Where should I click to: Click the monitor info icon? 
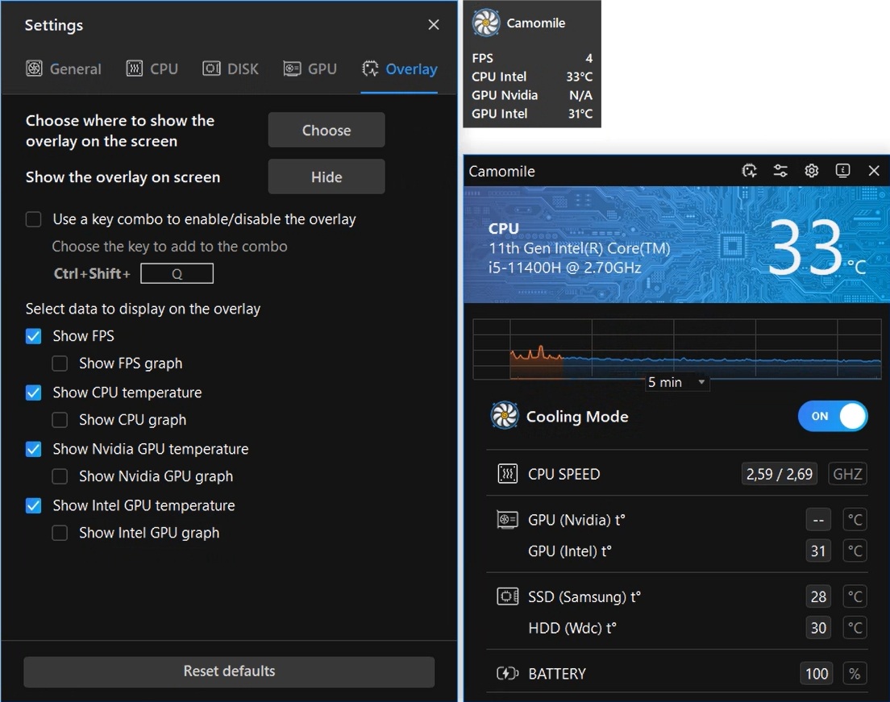pyautogui.click(x=842, y=171)
